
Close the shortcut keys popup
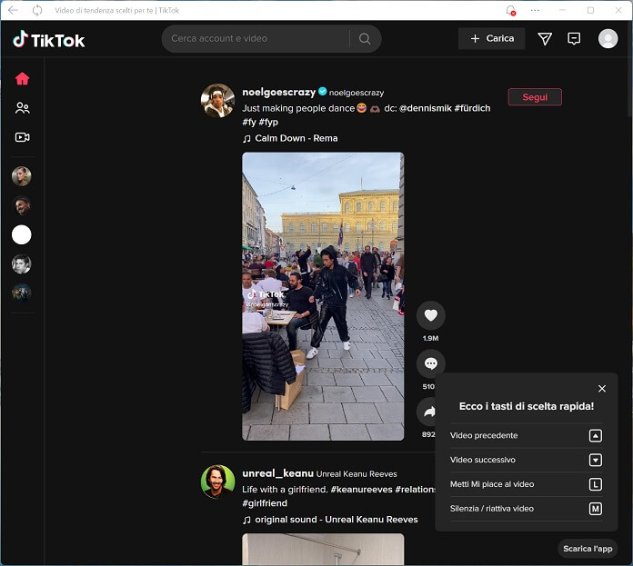click(601, 388)
